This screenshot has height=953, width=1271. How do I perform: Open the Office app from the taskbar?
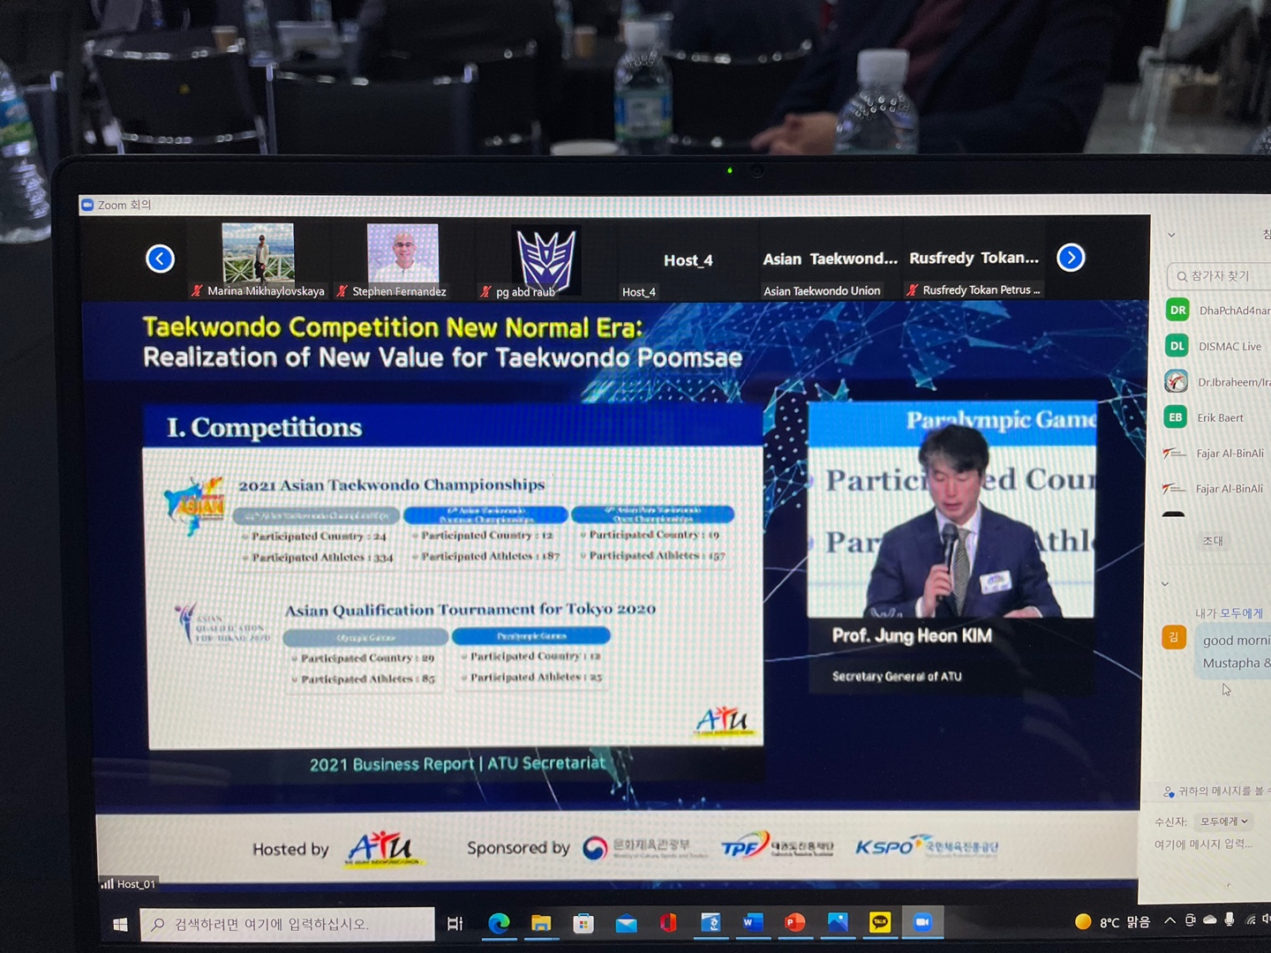coord(668,923)
